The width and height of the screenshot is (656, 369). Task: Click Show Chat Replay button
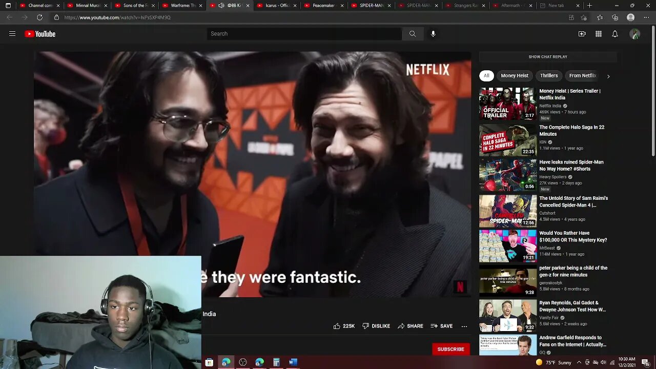548,57
